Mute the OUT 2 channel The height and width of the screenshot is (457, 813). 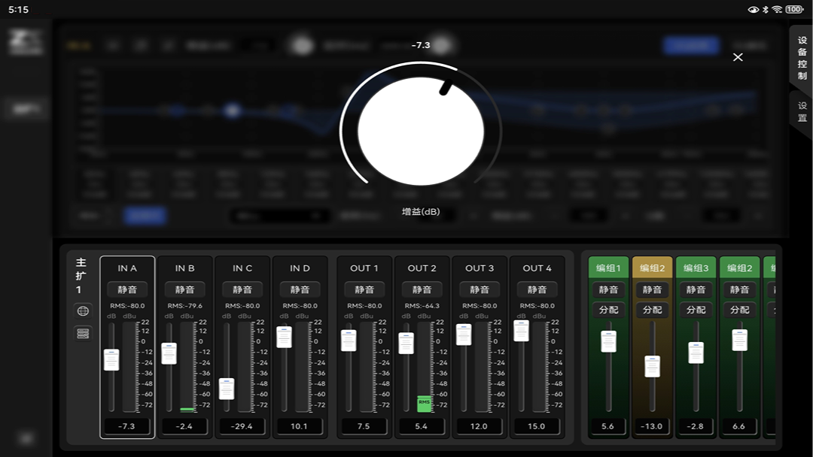tap(422, 289)
